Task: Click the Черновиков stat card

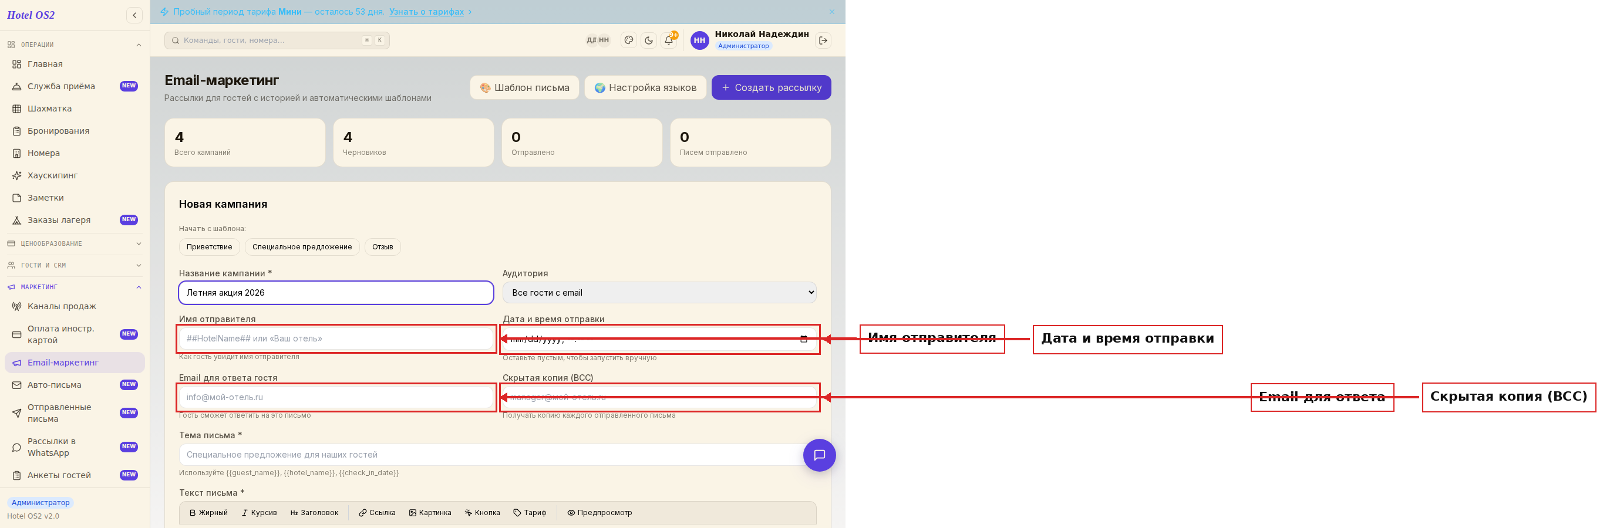Action: [x=414, y=143]
